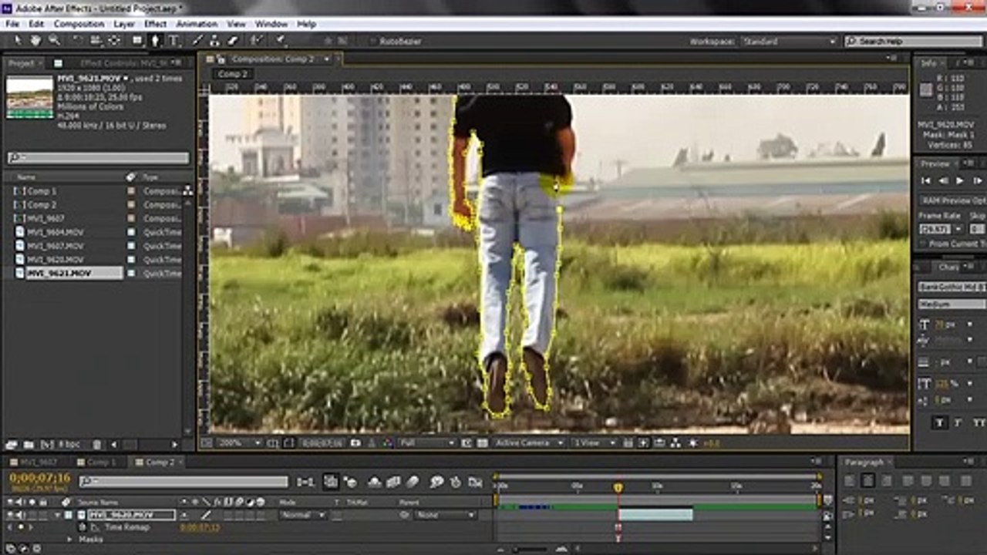Expand the Masks property group
This screenshot has height=555, width=987.
click(x=69, y=540)
